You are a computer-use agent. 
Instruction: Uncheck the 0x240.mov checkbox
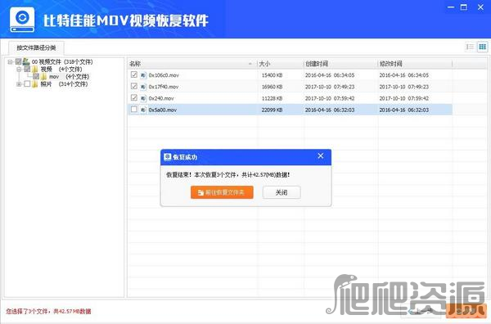pos(134,97)
